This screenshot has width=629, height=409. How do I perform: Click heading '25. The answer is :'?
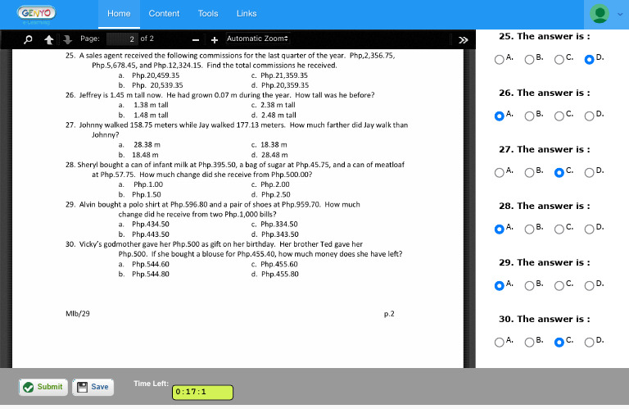(x=545, y=37)
